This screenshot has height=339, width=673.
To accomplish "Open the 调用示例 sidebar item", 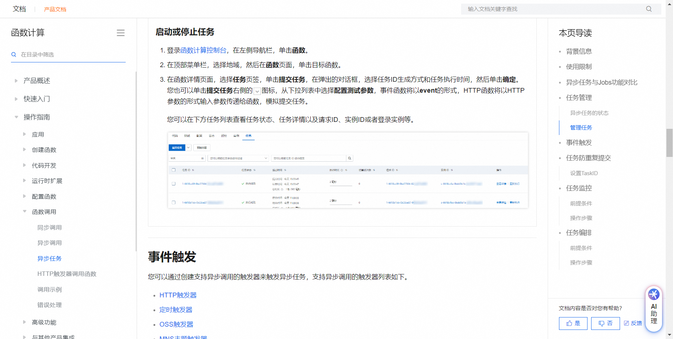I will 49,289.
